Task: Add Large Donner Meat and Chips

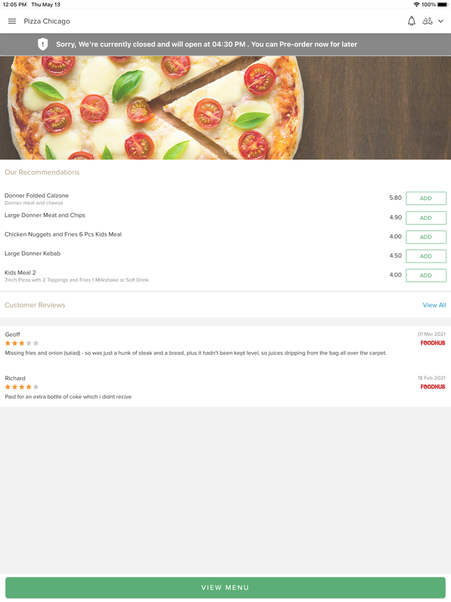Action: pyautogui.click(x=425, y=217)
